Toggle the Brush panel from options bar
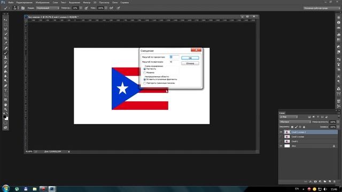This screenshot has width=342, height=192. (23, 8)
